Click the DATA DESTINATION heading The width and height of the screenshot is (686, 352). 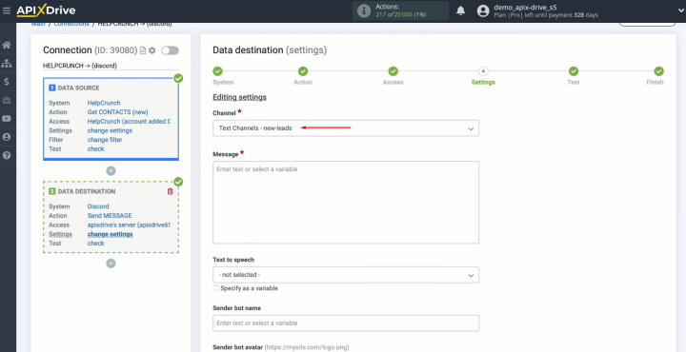tap(87, 192)
